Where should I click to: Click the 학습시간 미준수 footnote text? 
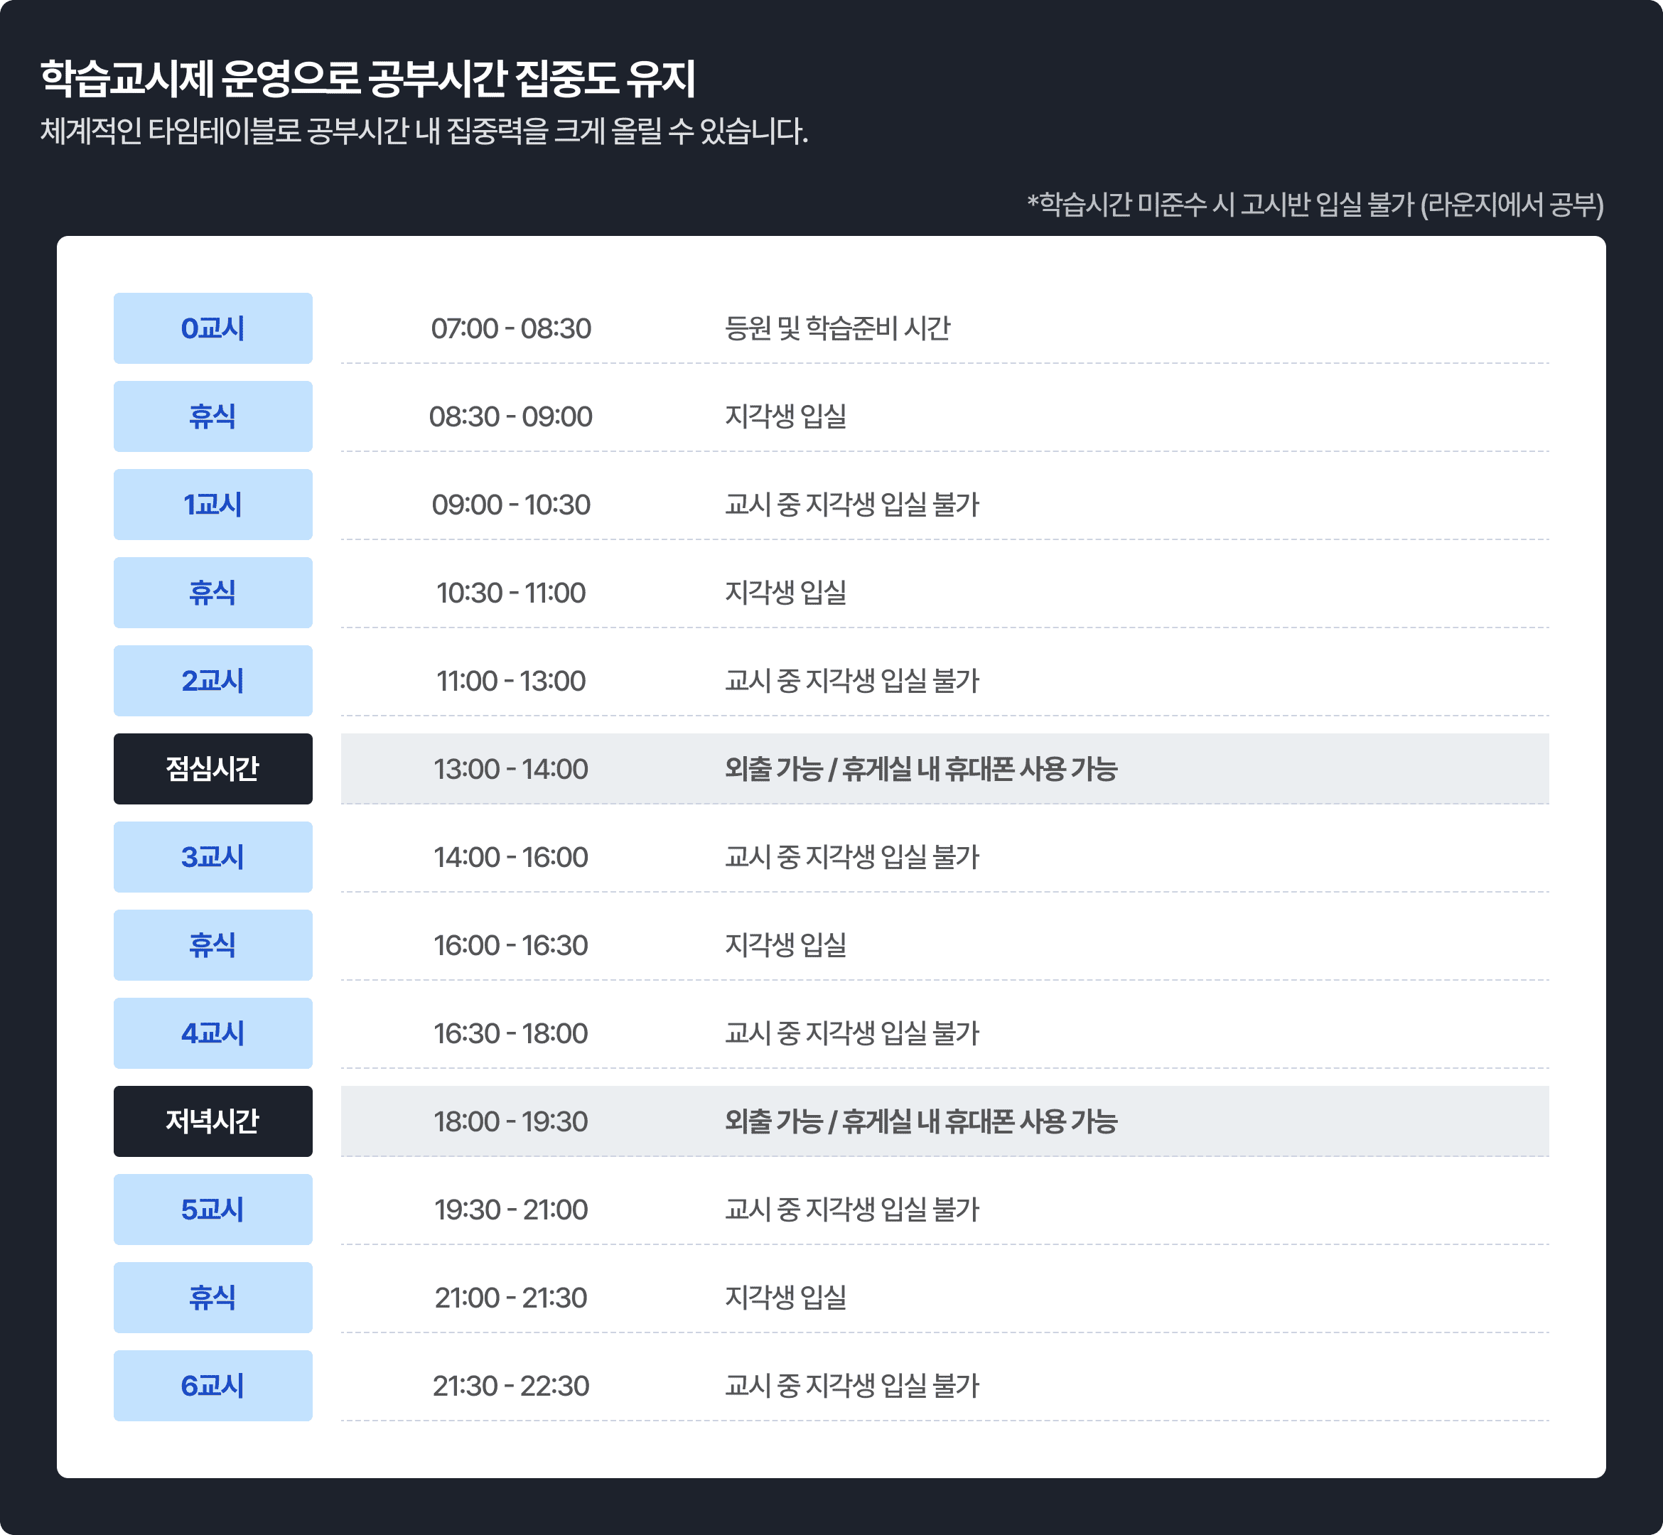point(1315,205)
